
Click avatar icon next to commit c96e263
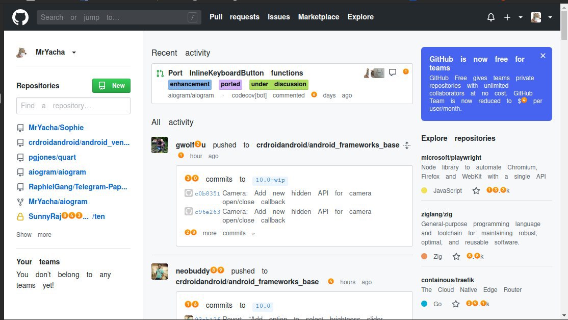click(x=188, y=211)
